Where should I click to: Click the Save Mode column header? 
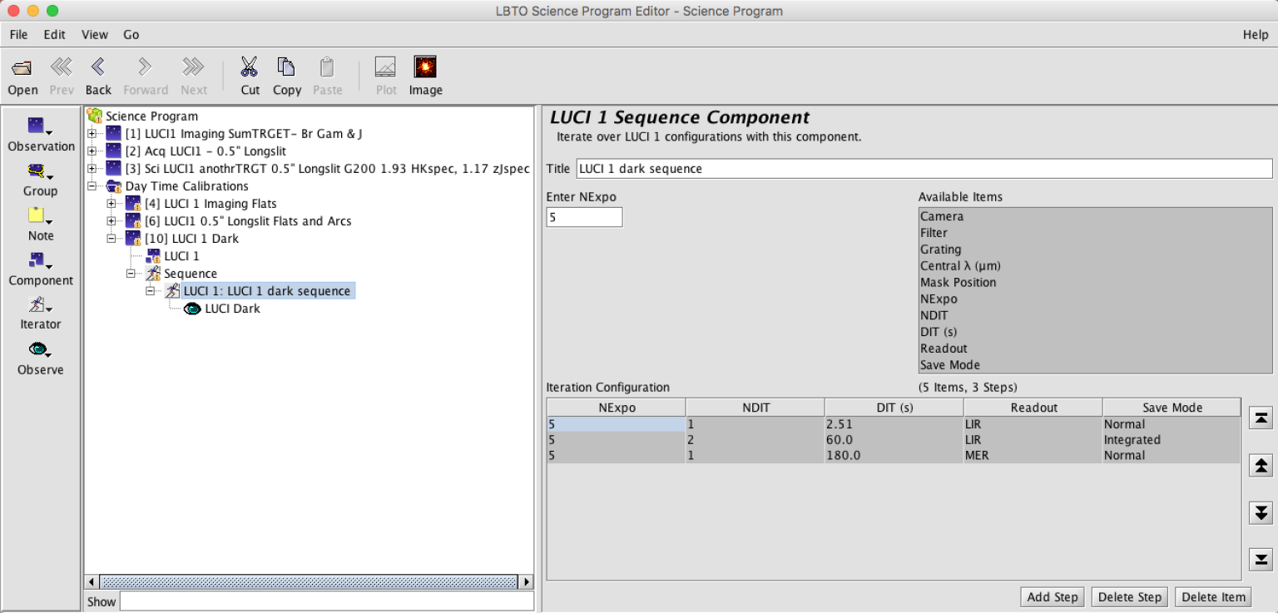tap(1171, 408)
